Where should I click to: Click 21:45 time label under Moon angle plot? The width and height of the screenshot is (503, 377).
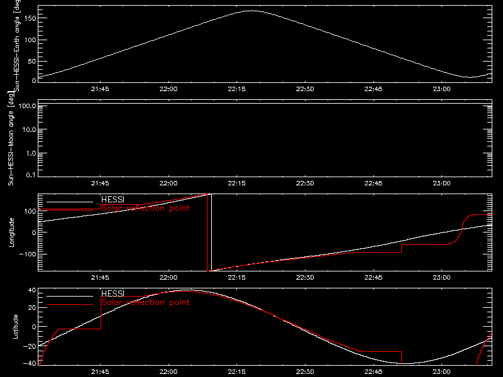[x=100, y=183]
